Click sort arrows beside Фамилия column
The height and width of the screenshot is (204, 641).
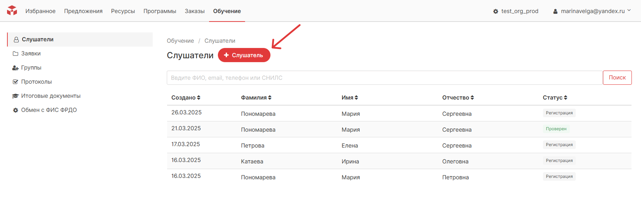[270, 98]
